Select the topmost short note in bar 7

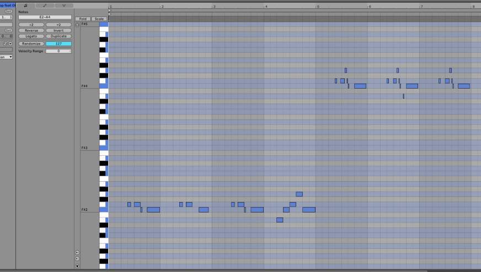pos(450,70)
